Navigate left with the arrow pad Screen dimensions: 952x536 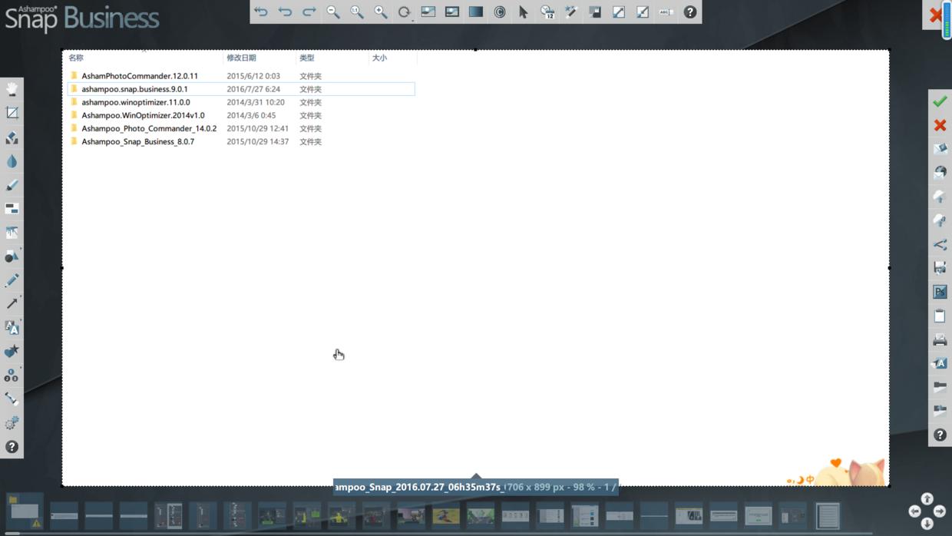[x=914, y=511]
